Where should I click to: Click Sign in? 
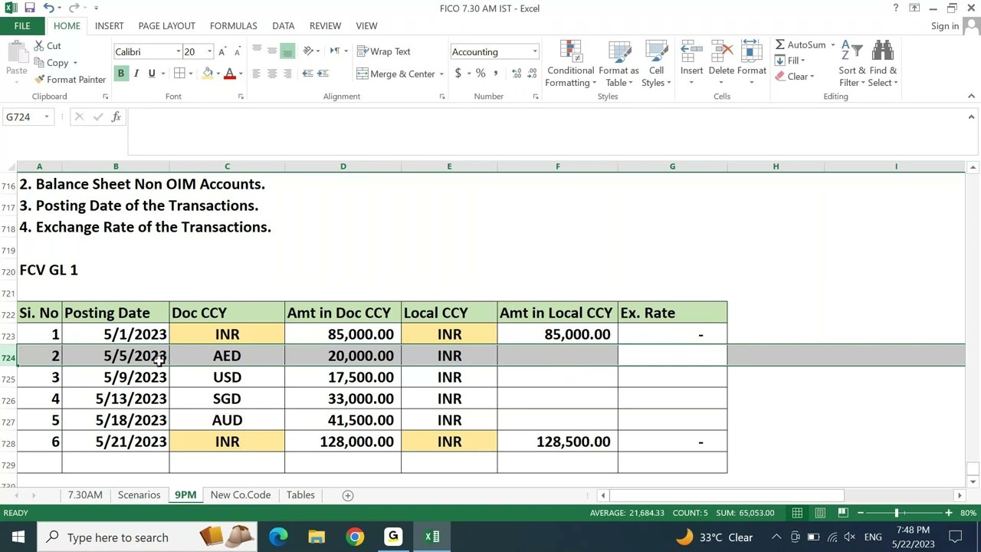945,26
